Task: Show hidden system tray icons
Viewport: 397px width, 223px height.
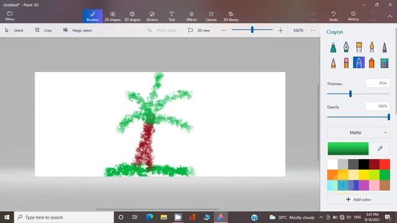Action: click(x=321, y=217)
